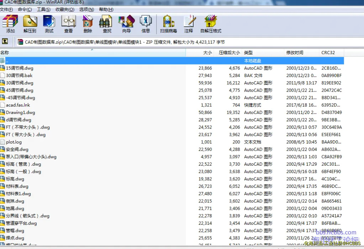Sort by the 修改时间 column header
Image resolution: width=364 pixels, height=249 pixels.
pos(302,53)
